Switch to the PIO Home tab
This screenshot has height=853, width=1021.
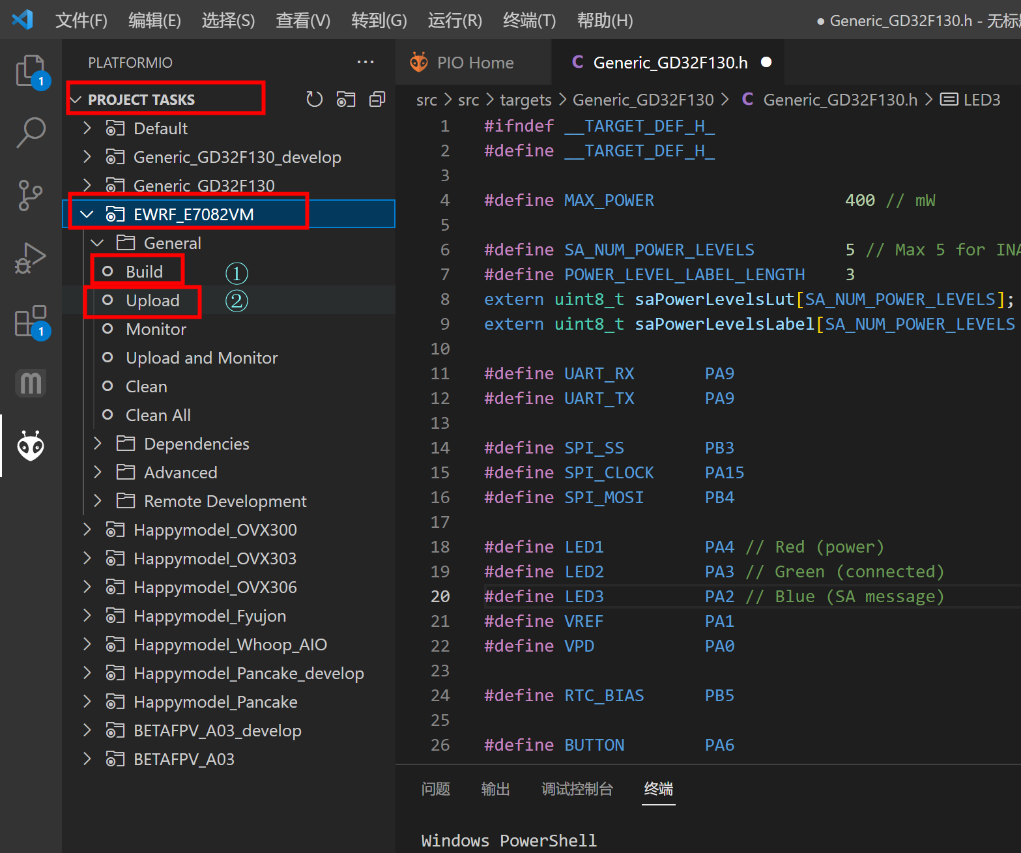tap(474, 63)
